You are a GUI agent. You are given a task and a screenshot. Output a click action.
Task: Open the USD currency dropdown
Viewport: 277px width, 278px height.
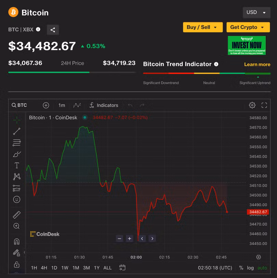tap(256, 12)
